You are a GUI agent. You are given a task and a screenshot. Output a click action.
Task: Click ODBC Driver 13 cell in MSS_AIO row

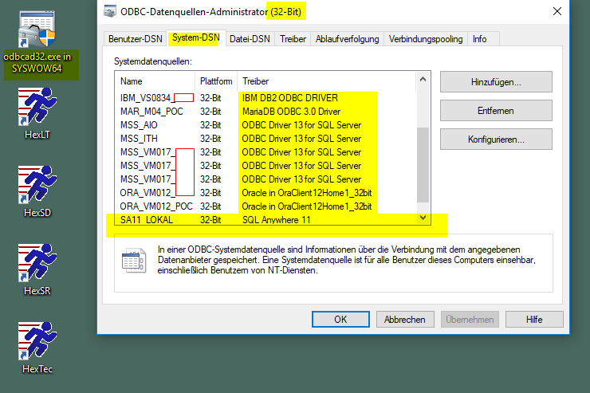coord(301,125)
